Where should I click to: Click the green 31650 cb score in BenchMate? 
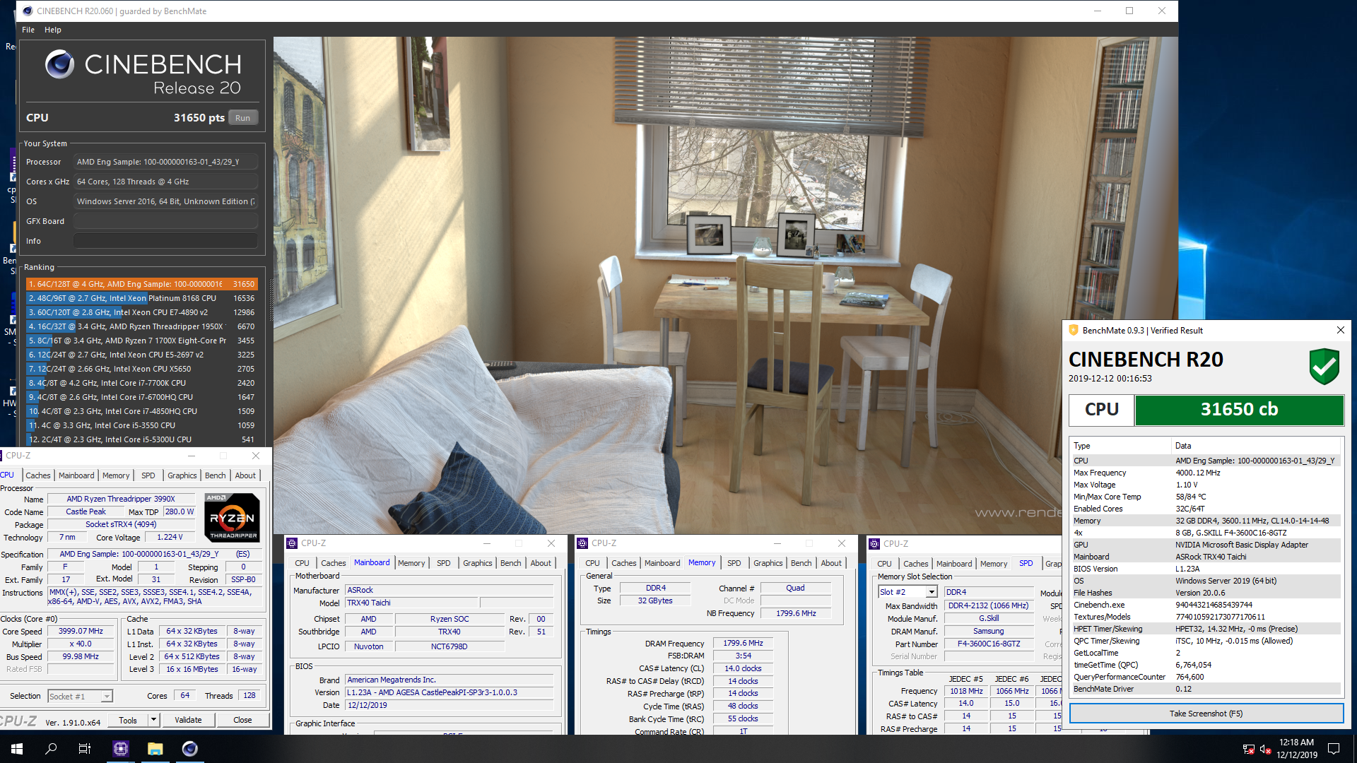[x=1239, y=410]
